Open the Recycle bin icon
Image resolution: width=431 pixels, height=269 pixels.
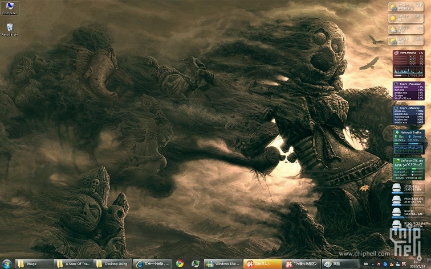(10, 30)
